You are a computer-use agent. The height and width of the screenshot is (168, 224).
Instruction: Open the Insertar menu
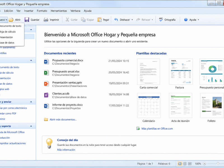pyautogui.click(x=29, y=11)
